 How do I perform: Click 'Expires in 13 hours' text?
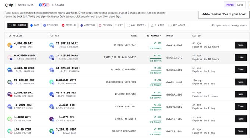coord(206,47)
